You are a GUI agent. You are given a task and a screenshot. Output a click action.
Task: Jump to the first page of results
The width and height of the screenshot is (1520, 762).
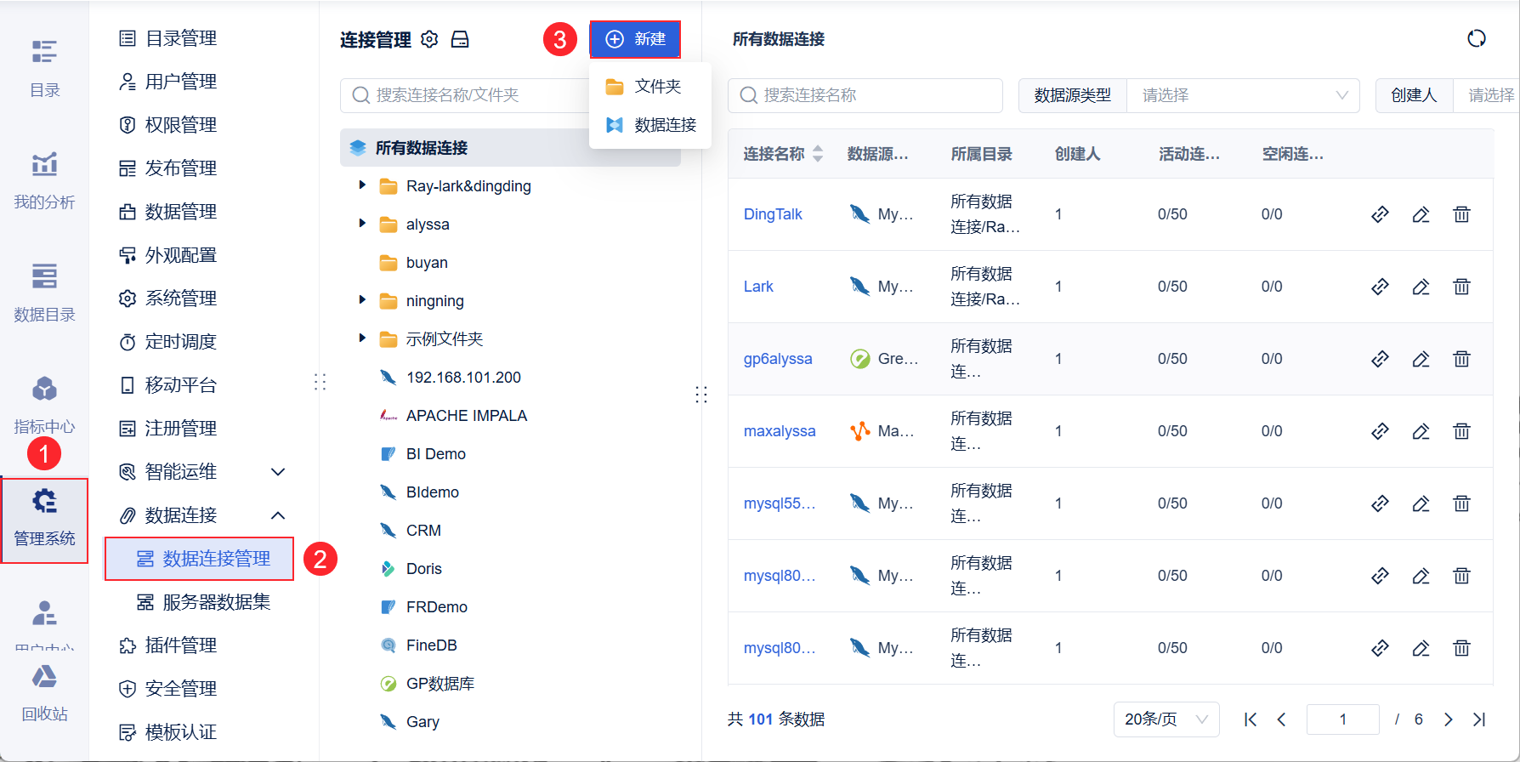(x=1251, y=719)
